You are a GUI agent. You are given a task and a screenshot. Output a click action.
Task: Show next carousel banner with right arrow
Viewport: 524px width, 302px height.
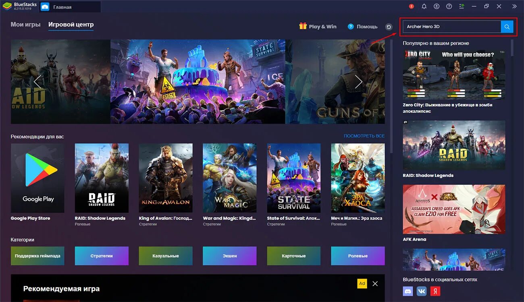(x=358, y=81)
